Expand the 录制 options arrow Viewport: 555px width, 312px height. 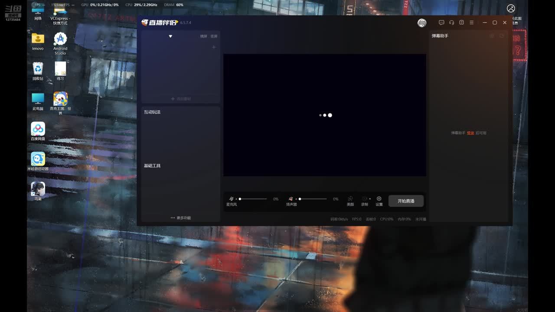(x=370, y=199)
